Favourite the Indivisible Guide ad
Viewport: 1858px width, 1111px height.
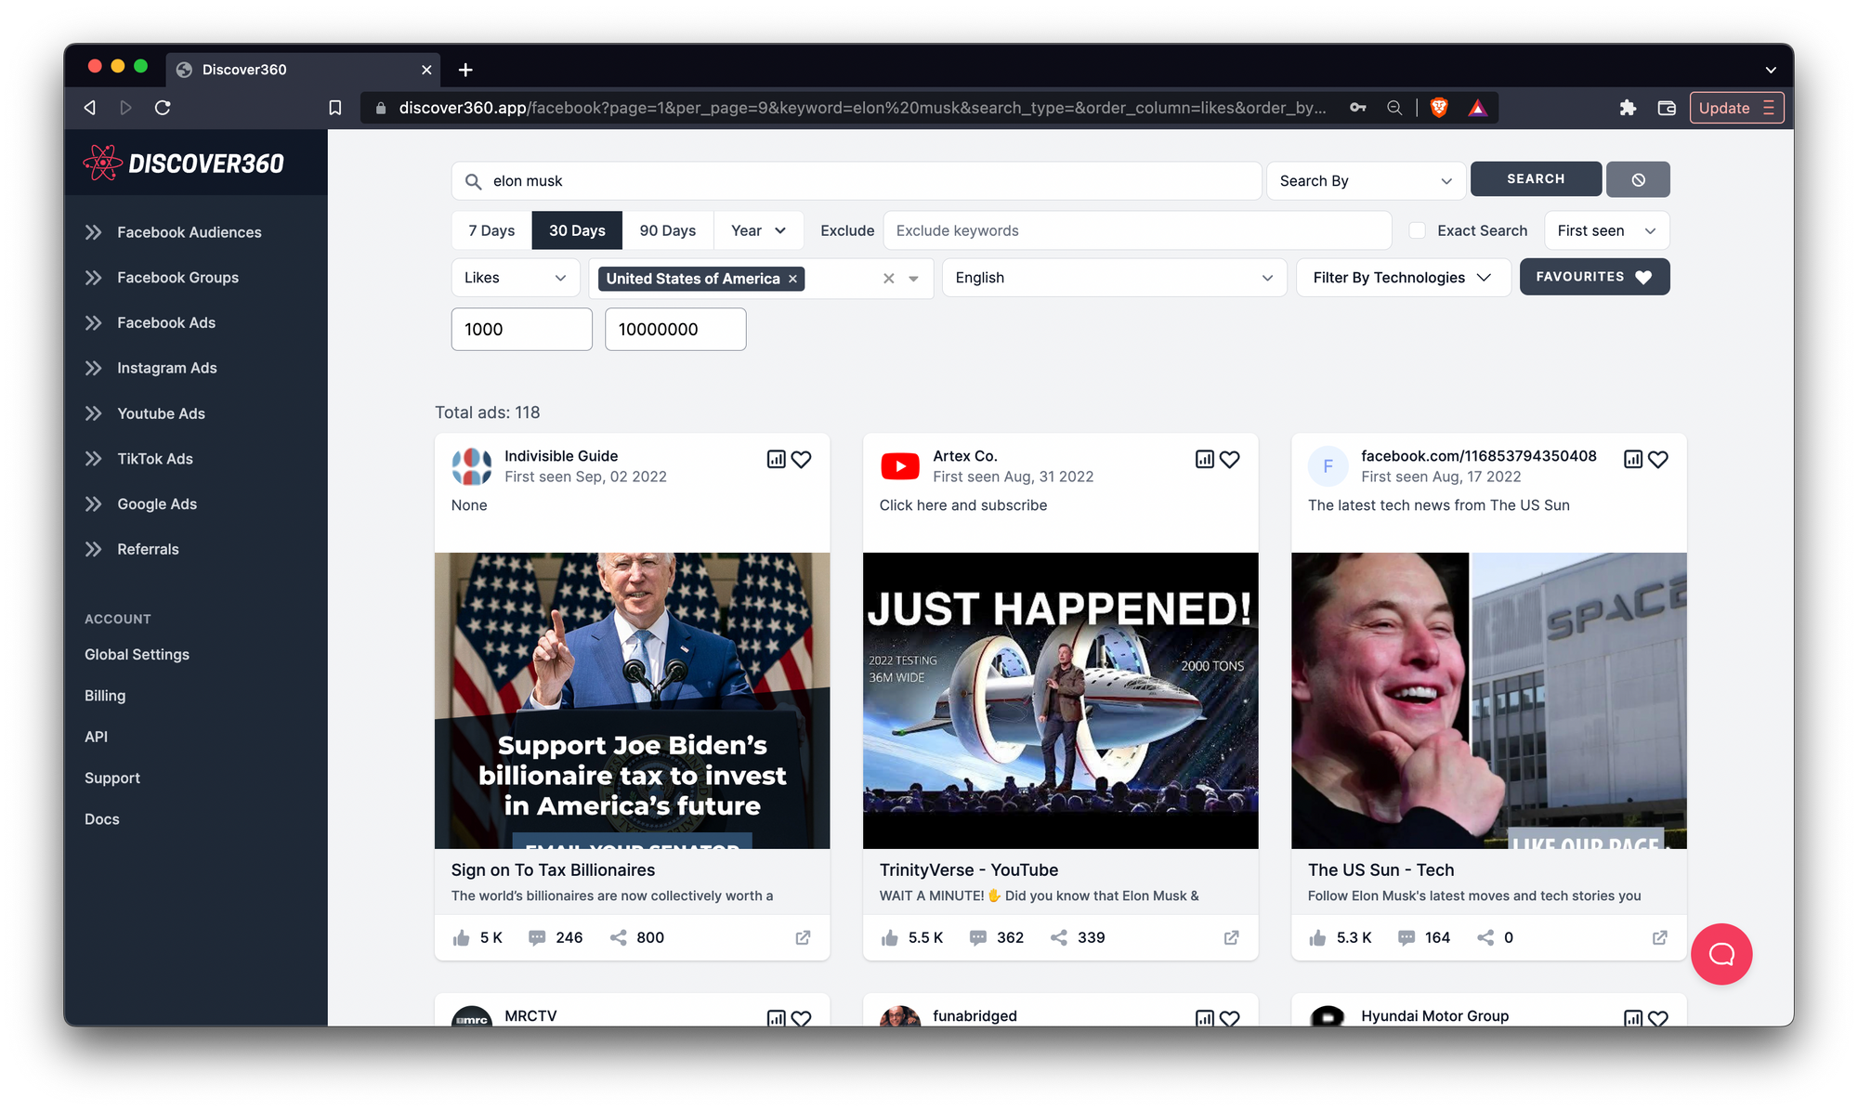click(801, 459)
